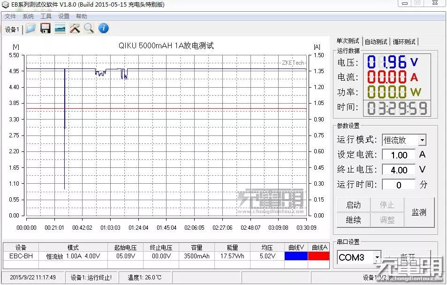Screen dimensions: 447x285
Task: Click the red 曲线A color swatch
Action: [318, 256]
